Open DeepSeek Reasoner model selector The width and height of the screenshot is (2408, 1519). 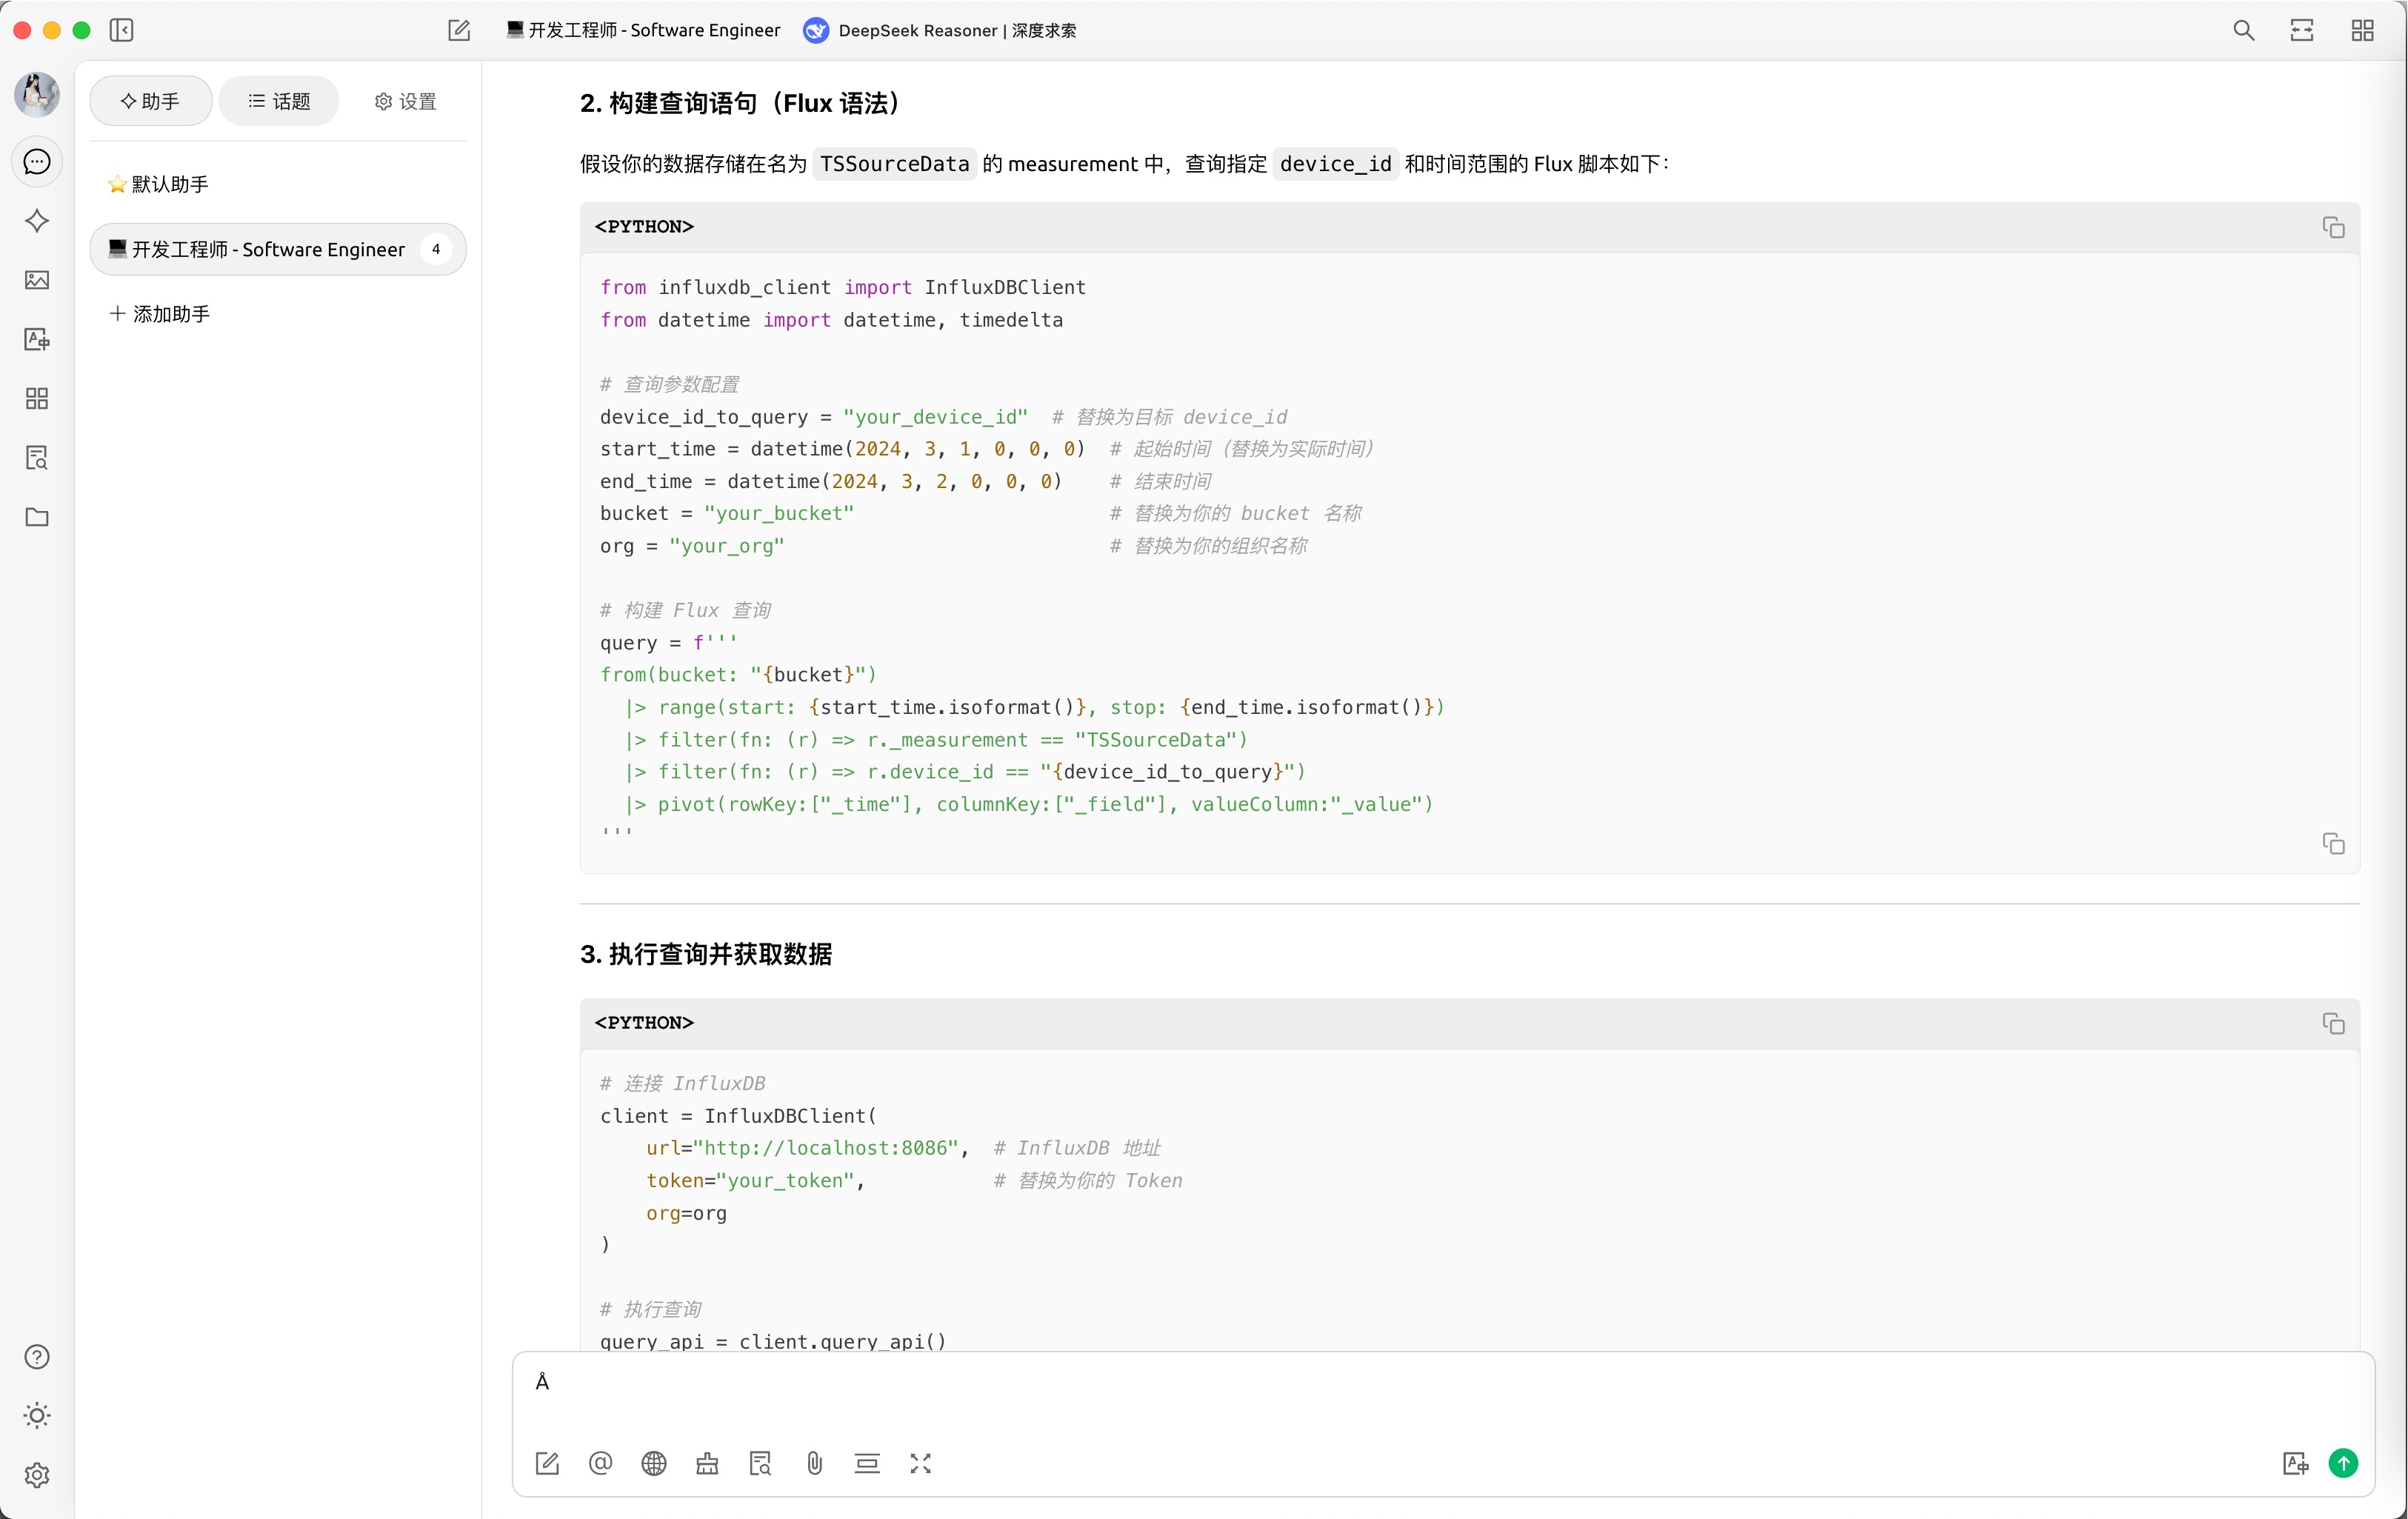940,30
